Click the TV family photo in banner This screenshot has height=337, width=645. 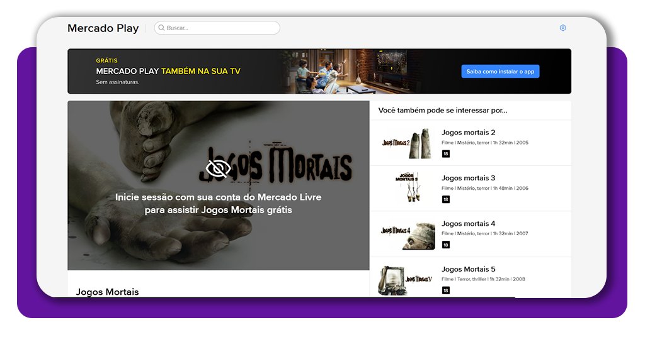pyautogui.click(x=350, y=72)
